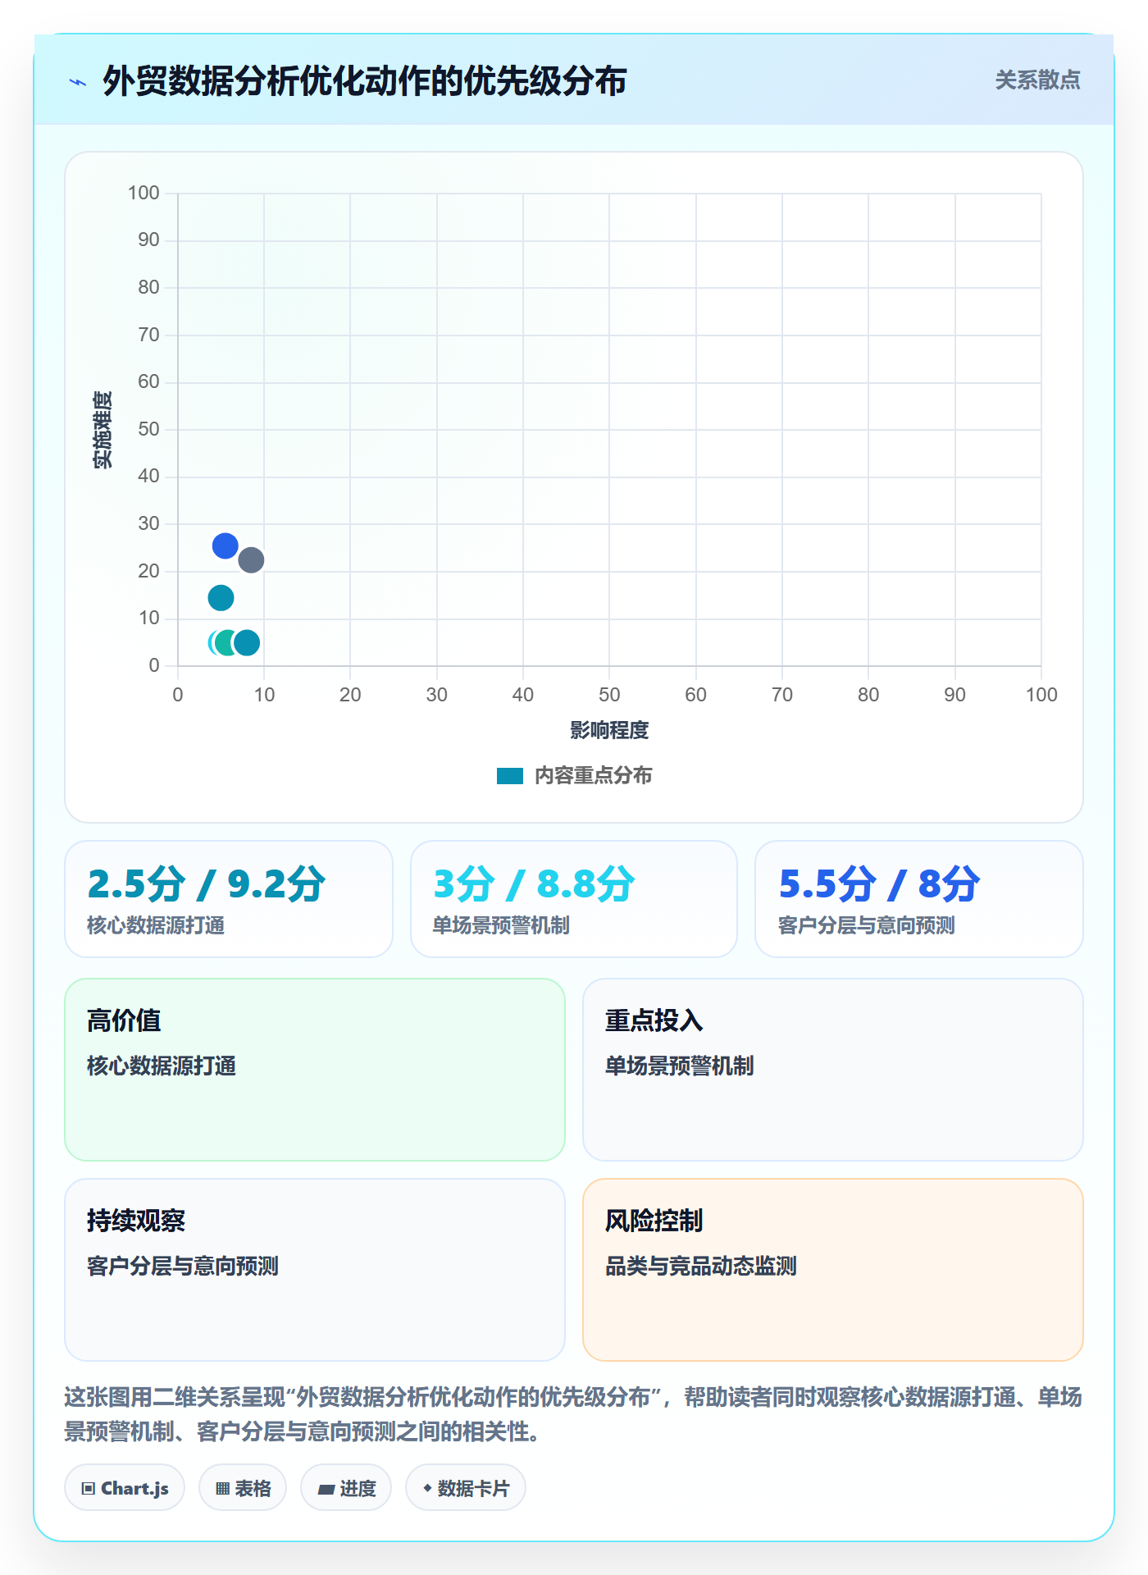Viewport: 1148px width, 1575px height.
Task: Click the chart title 外贸数据分析优化动作的优先级分布
Action: tap(365, 81)
